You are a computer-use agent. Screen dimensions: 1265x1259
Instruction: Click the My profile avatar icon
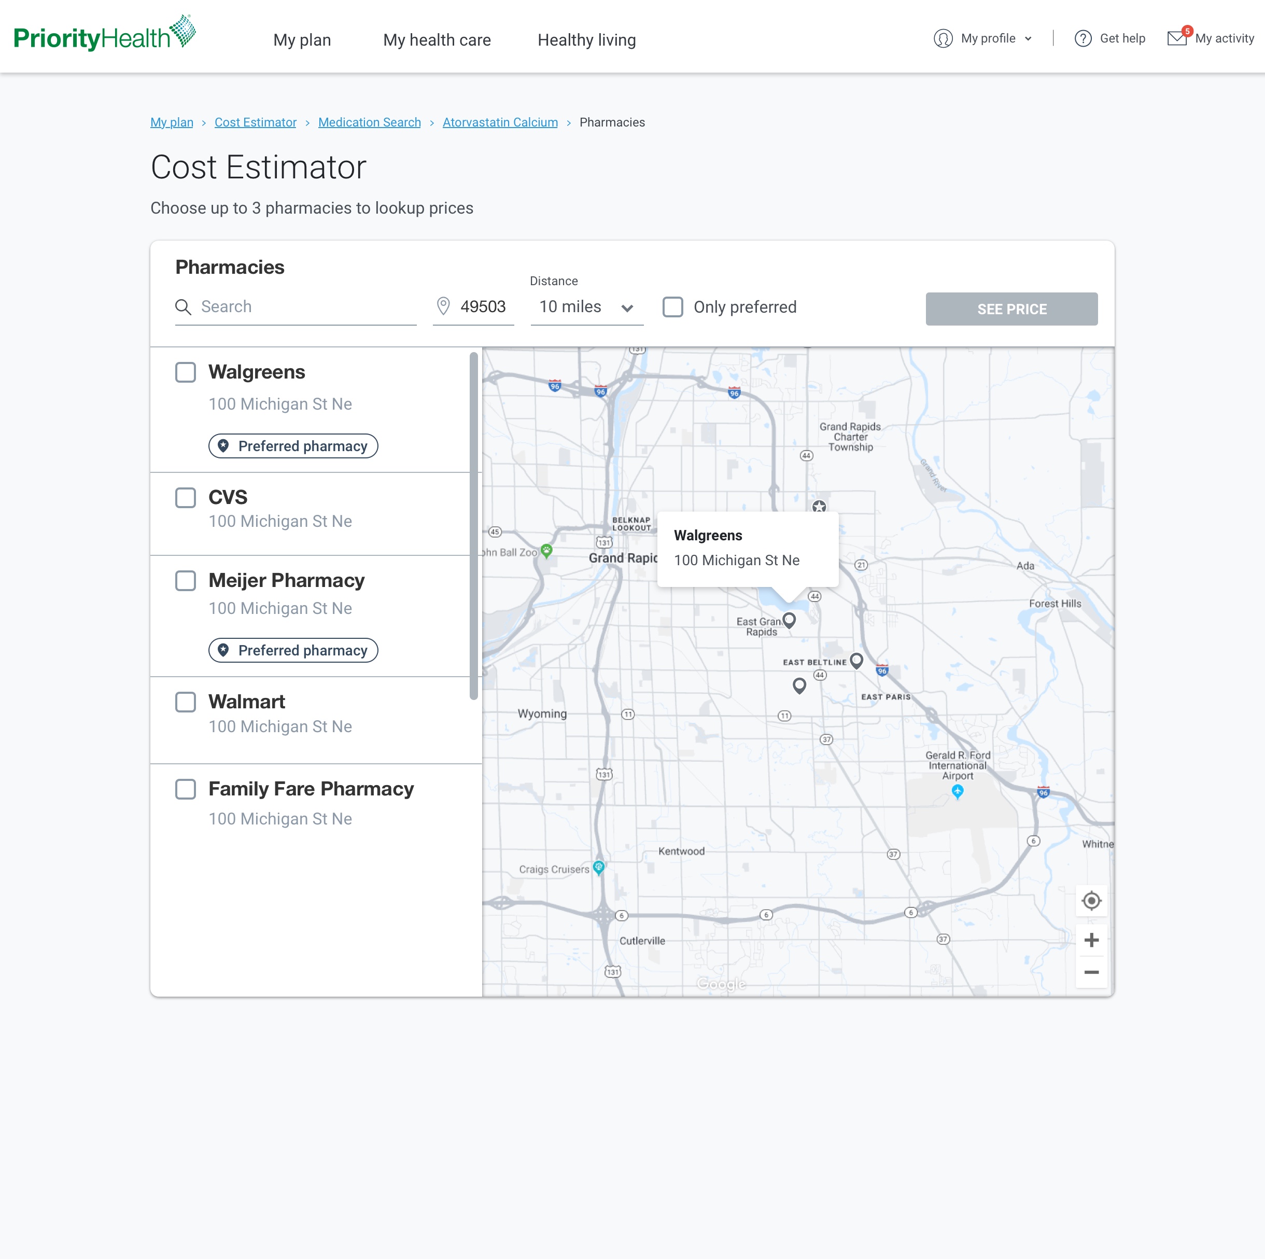tap(943, 39)
